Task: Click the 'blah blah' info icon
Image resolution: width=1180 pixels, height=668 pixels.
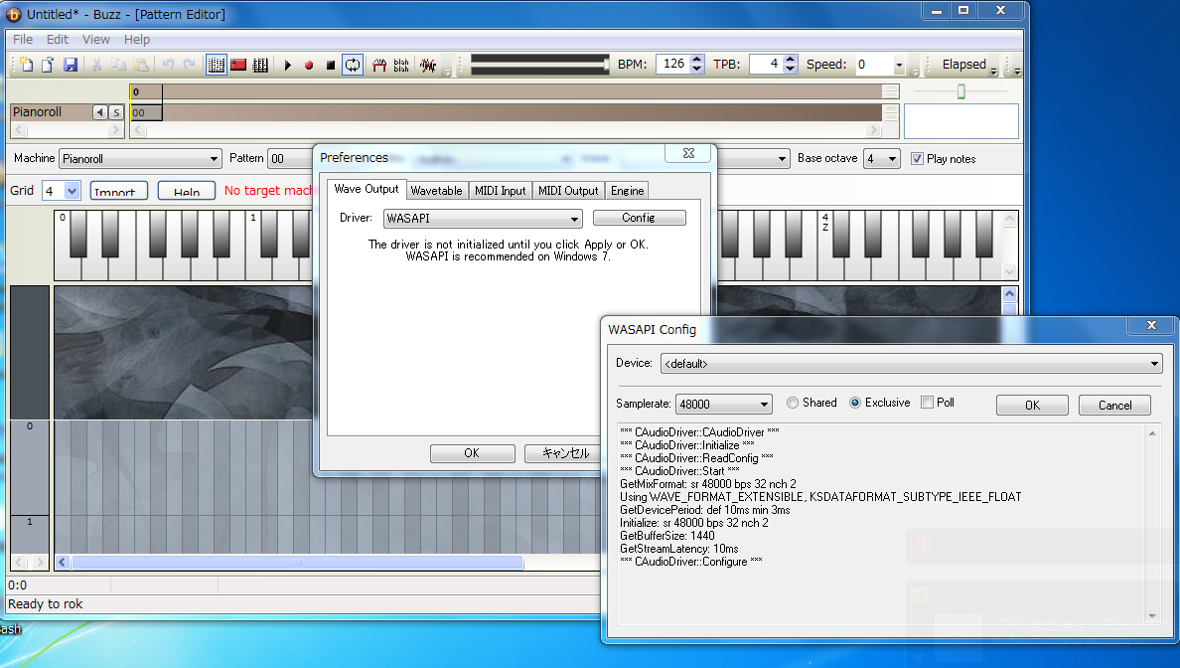Action: coord(401,65)
